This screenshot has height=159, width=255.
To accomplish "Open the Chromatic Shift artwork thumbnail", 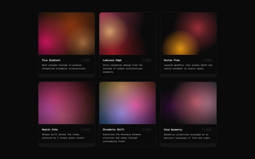I will 127,103.
